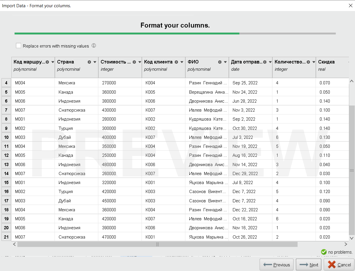Click Дубай cell in row 10
Screen dimensions: 355x271
(x=77, y=137)
